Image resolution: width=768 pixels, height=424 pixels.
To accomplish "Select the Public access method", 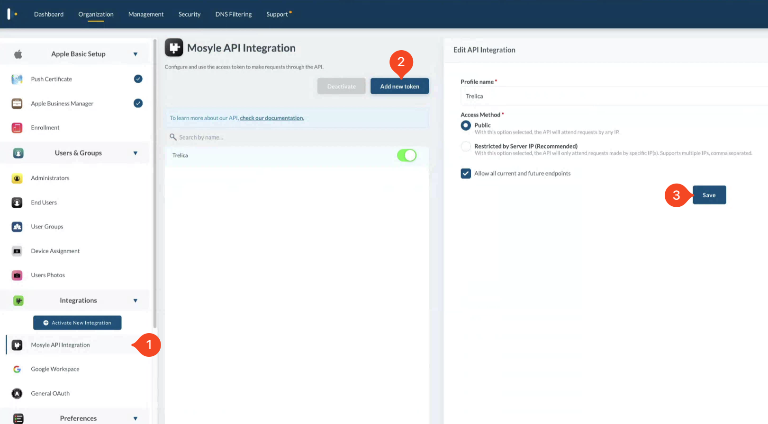I will tap(466, 125).
